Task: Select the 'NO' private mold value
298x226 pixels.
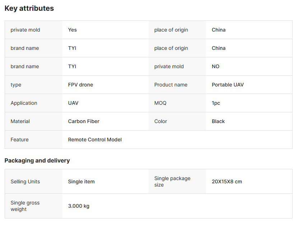Action: click(x=215, y=66)
